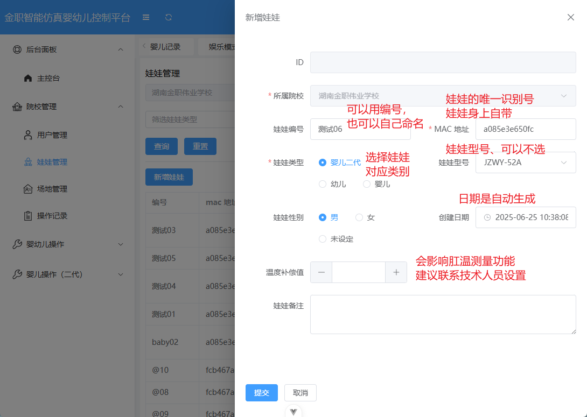587x417 pixels.
Task: Click the 创建日期 date field
Action: tap(526, 217)
